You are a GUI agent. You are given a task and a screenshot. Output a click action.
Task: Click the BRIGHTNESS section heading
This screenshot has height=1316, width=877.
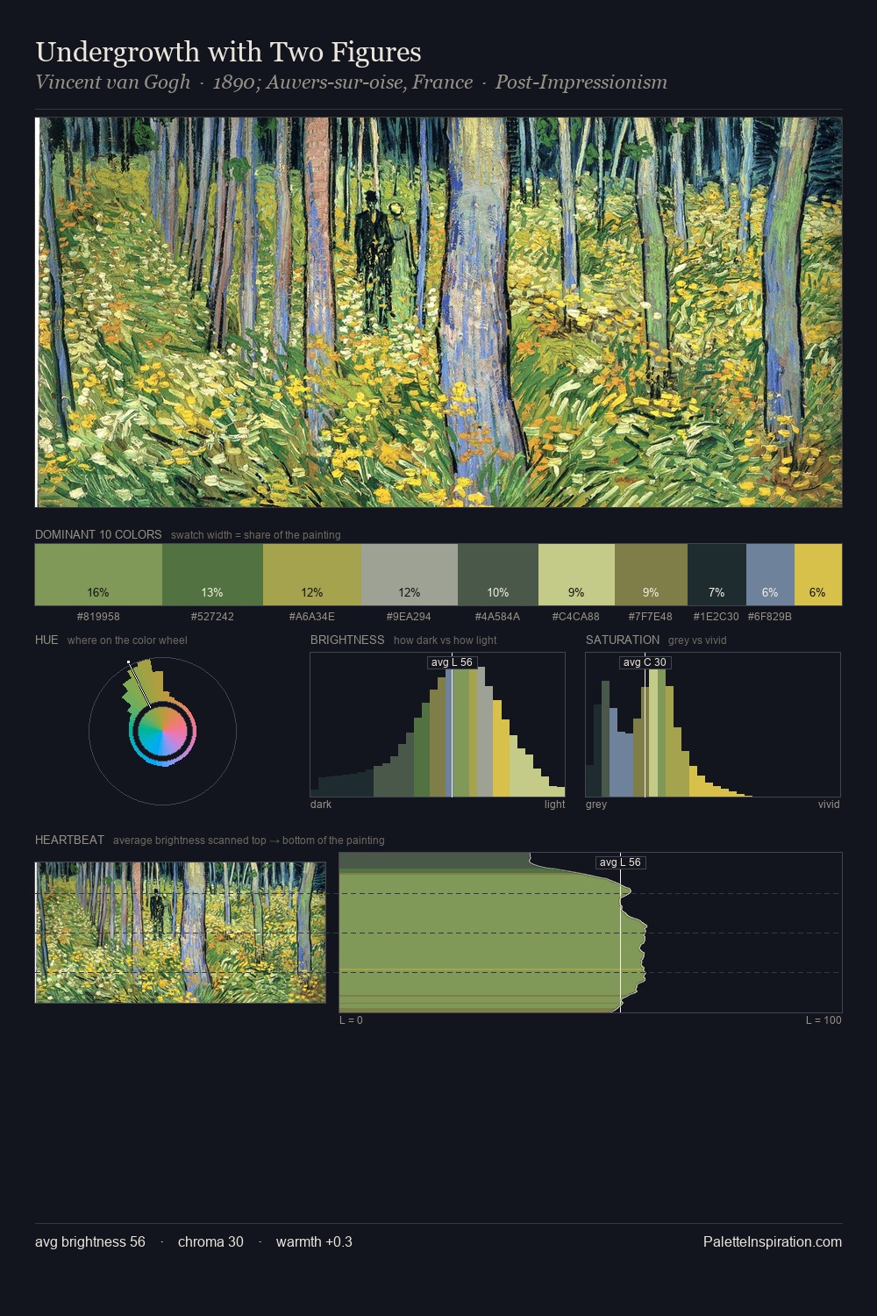pos(347,640)
